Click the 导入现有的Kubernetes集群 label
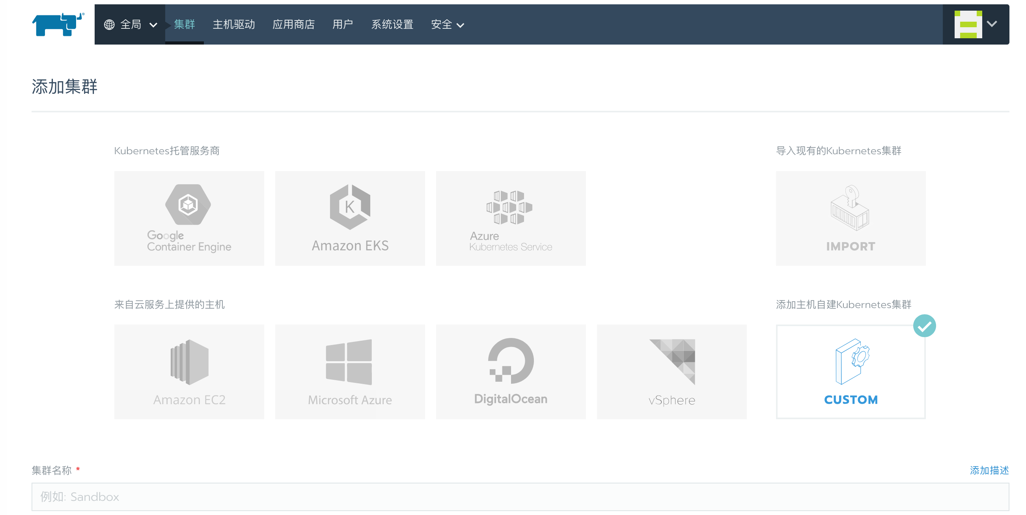The image size is (1026, 515). (838, 151)
